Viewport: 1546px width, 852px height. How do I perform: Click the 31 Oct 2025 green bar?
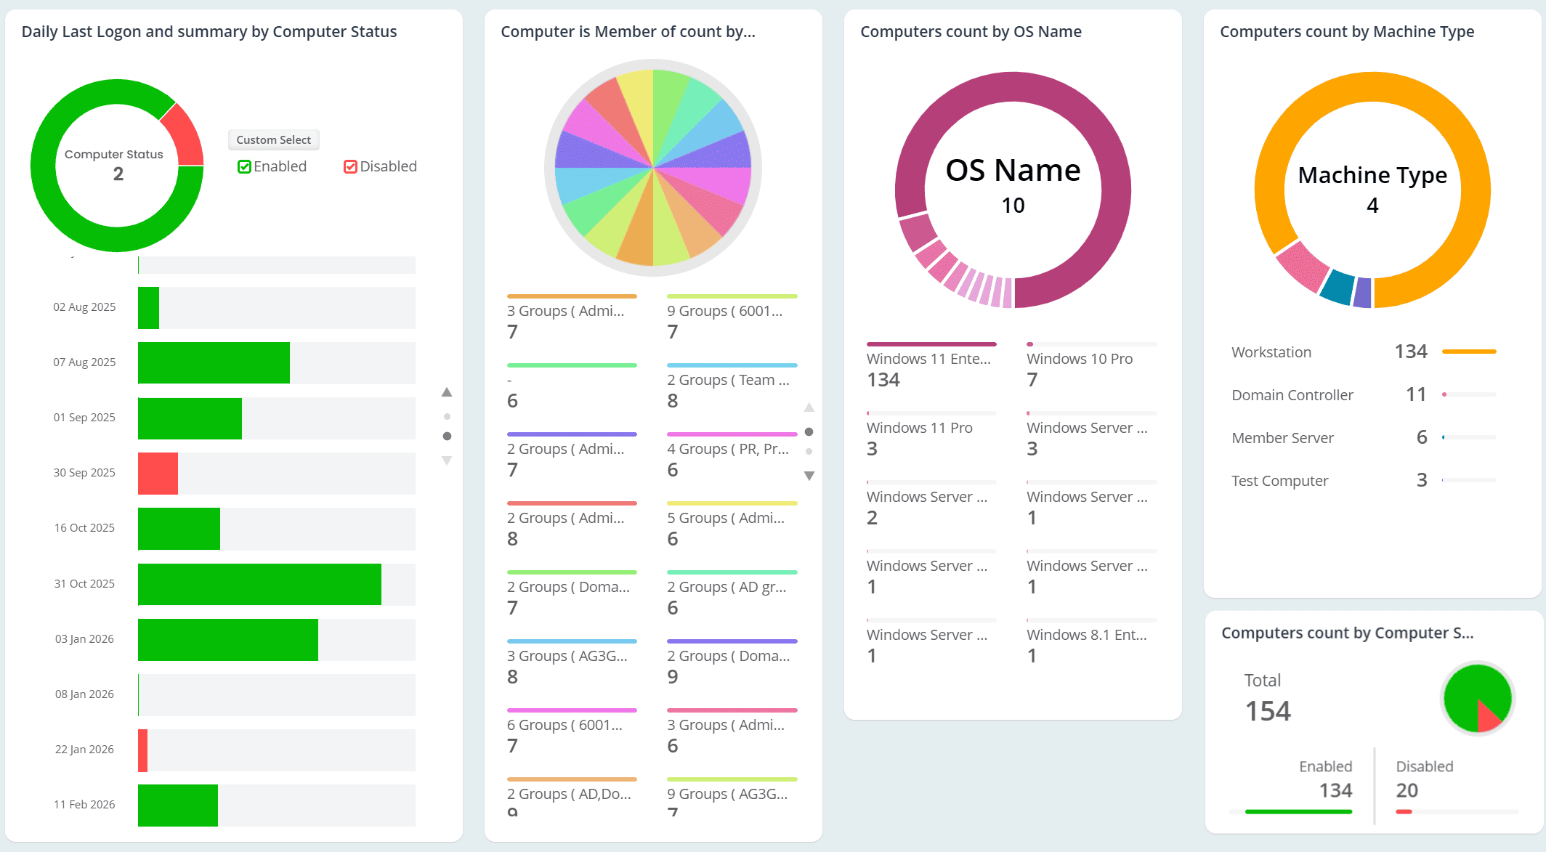259,584
